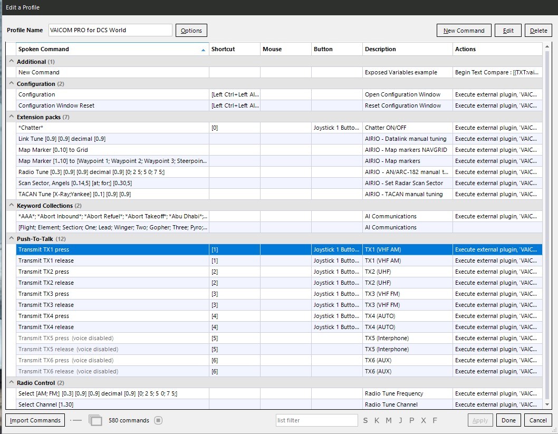Select the Configuration Window Reset row
Screen dimensions: 558x434
click(x=279, y=105)
